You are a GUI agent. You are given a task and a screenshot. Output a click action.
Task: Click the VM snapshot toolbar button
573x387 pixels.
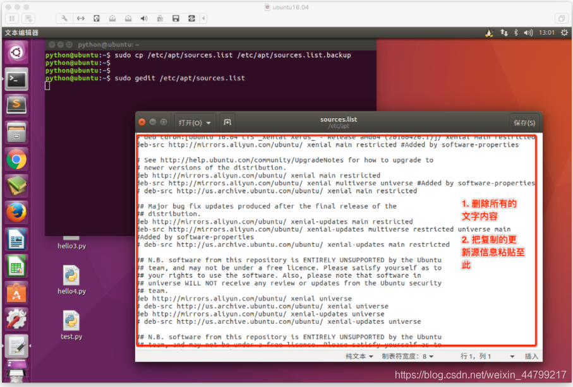coord(28,18)
